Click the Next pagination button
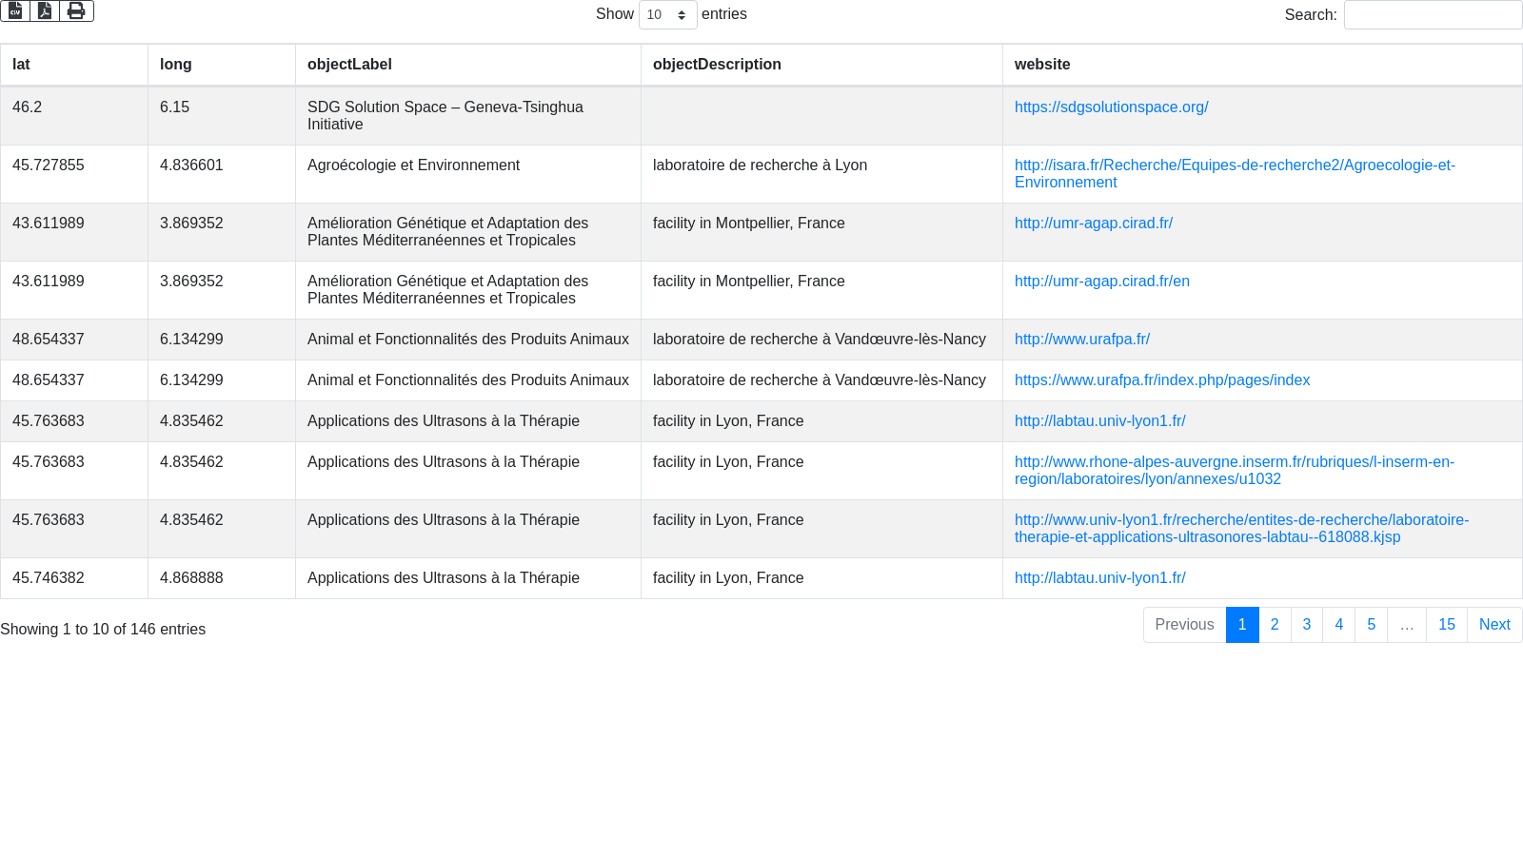The image size is (1523, 856). (1493, 625)
